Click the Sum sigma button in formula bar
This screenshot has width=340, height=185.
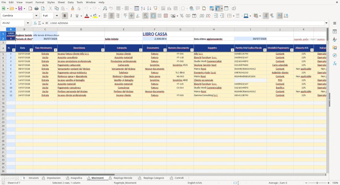click(x=39, y=23)
